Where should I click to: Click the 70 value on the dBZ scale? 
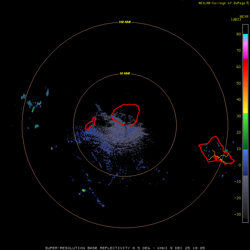239,51
